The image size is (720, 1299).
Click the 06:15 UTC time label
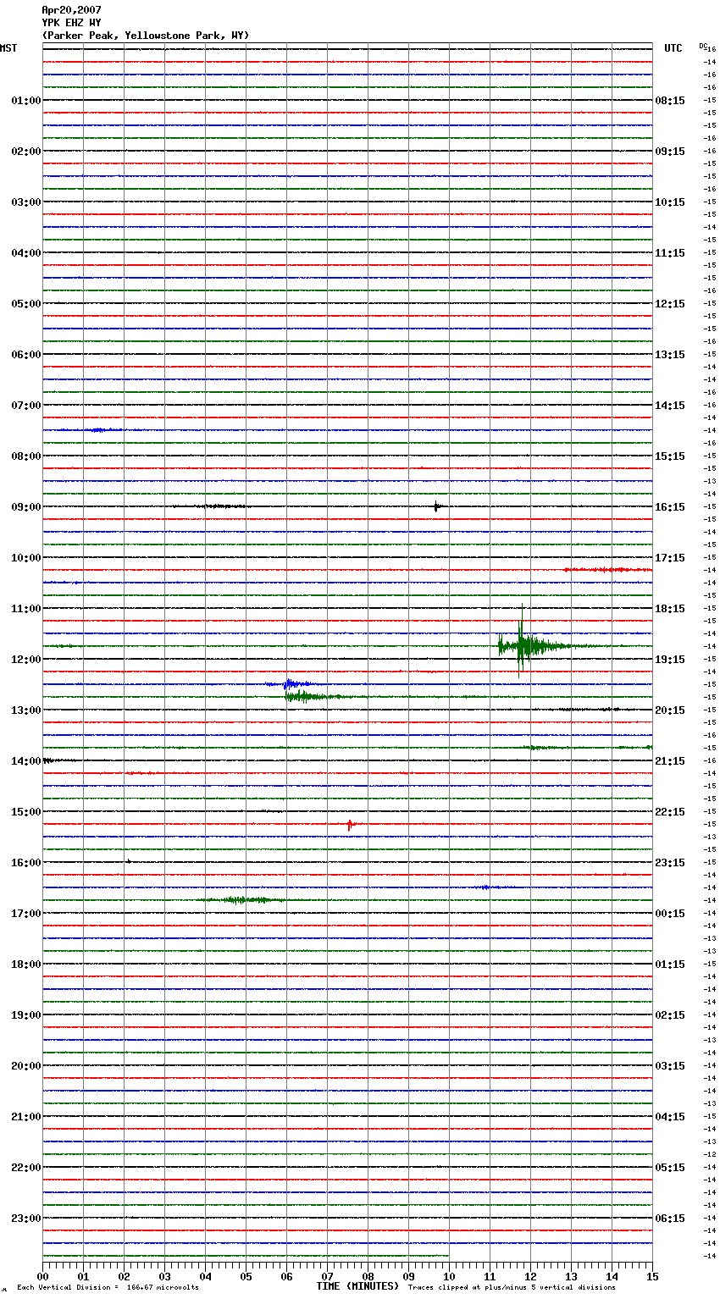point(670,1219)
